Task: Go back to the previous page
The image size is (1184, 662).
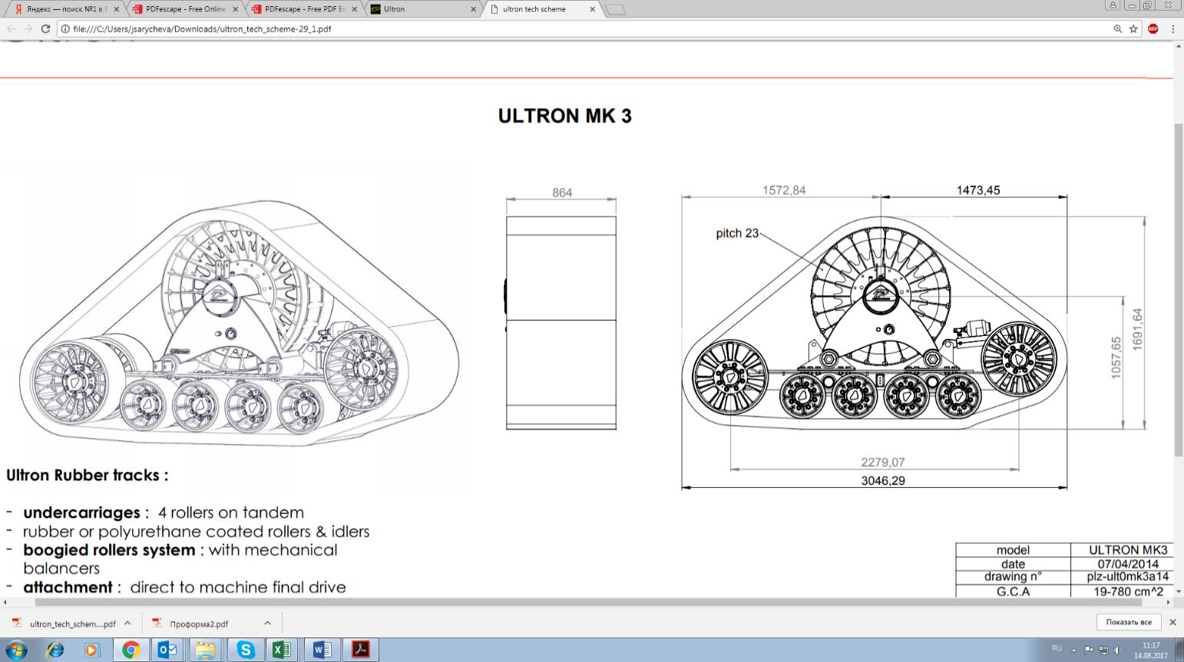Action: [11, 28]
